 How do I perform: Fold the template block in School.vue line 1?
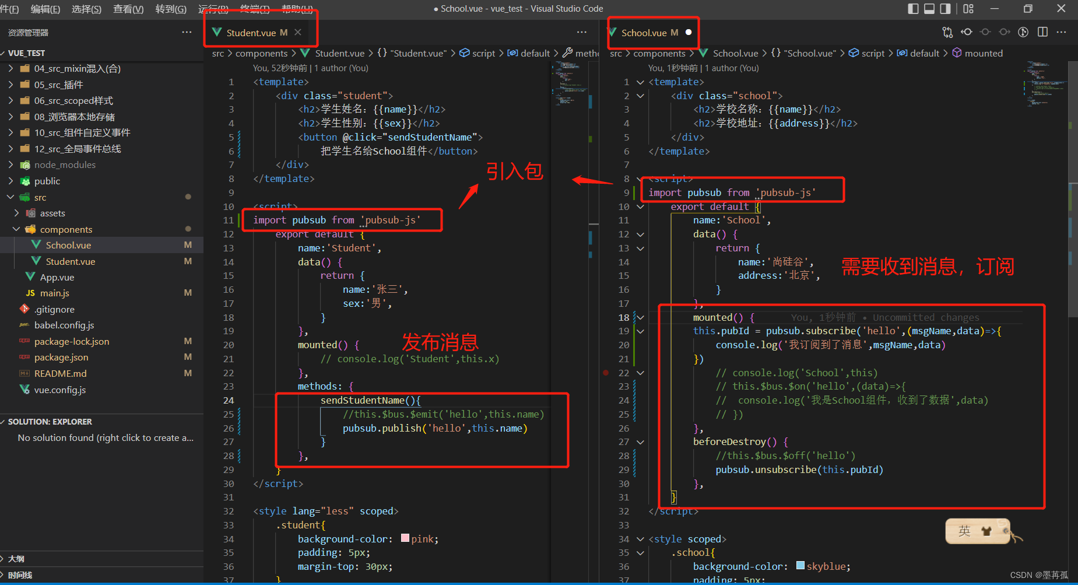point(640,82)
